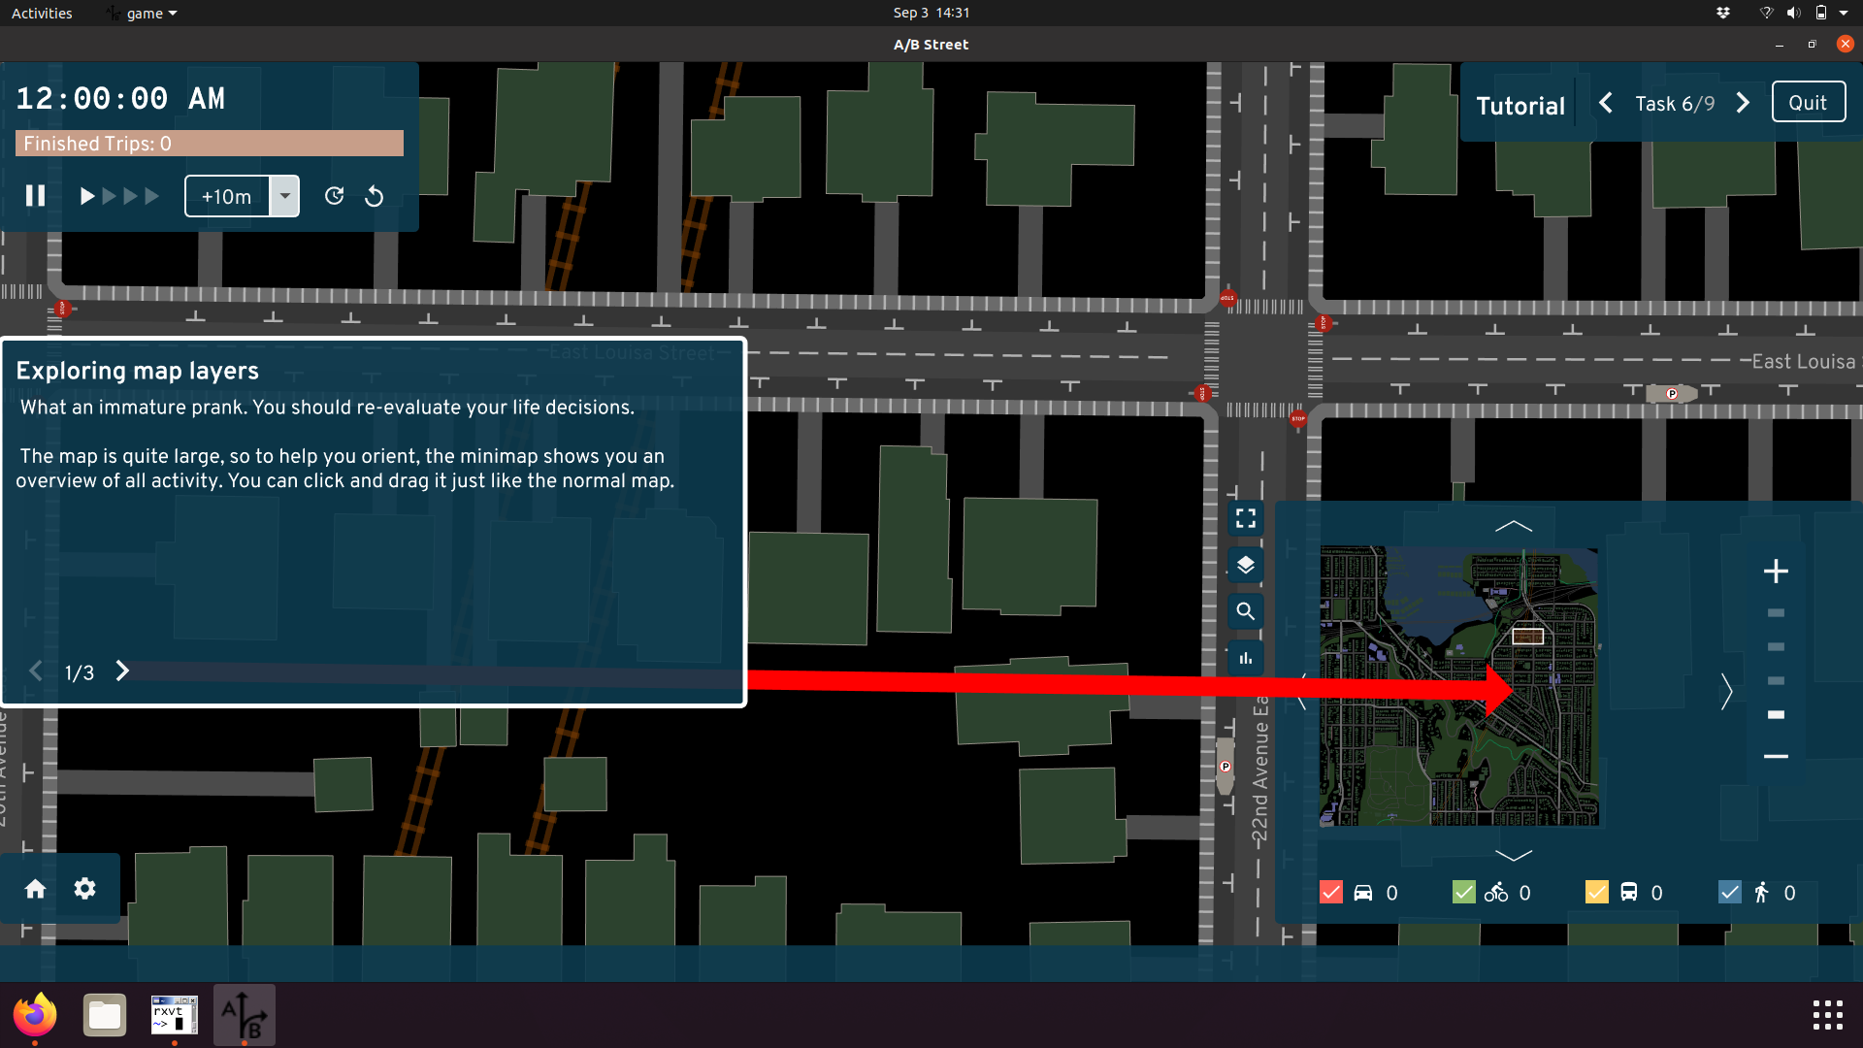Quit the tutorial
Image resolution: width=1863 pixels, height=1048 pixels.
(1808, 103)
